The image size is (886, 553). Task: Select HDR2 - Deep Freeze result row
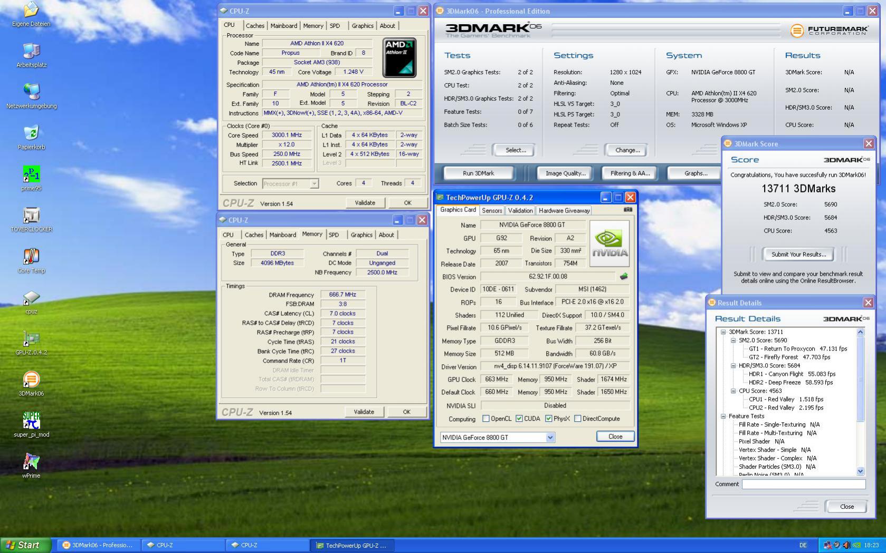click(x=790, y=383)
